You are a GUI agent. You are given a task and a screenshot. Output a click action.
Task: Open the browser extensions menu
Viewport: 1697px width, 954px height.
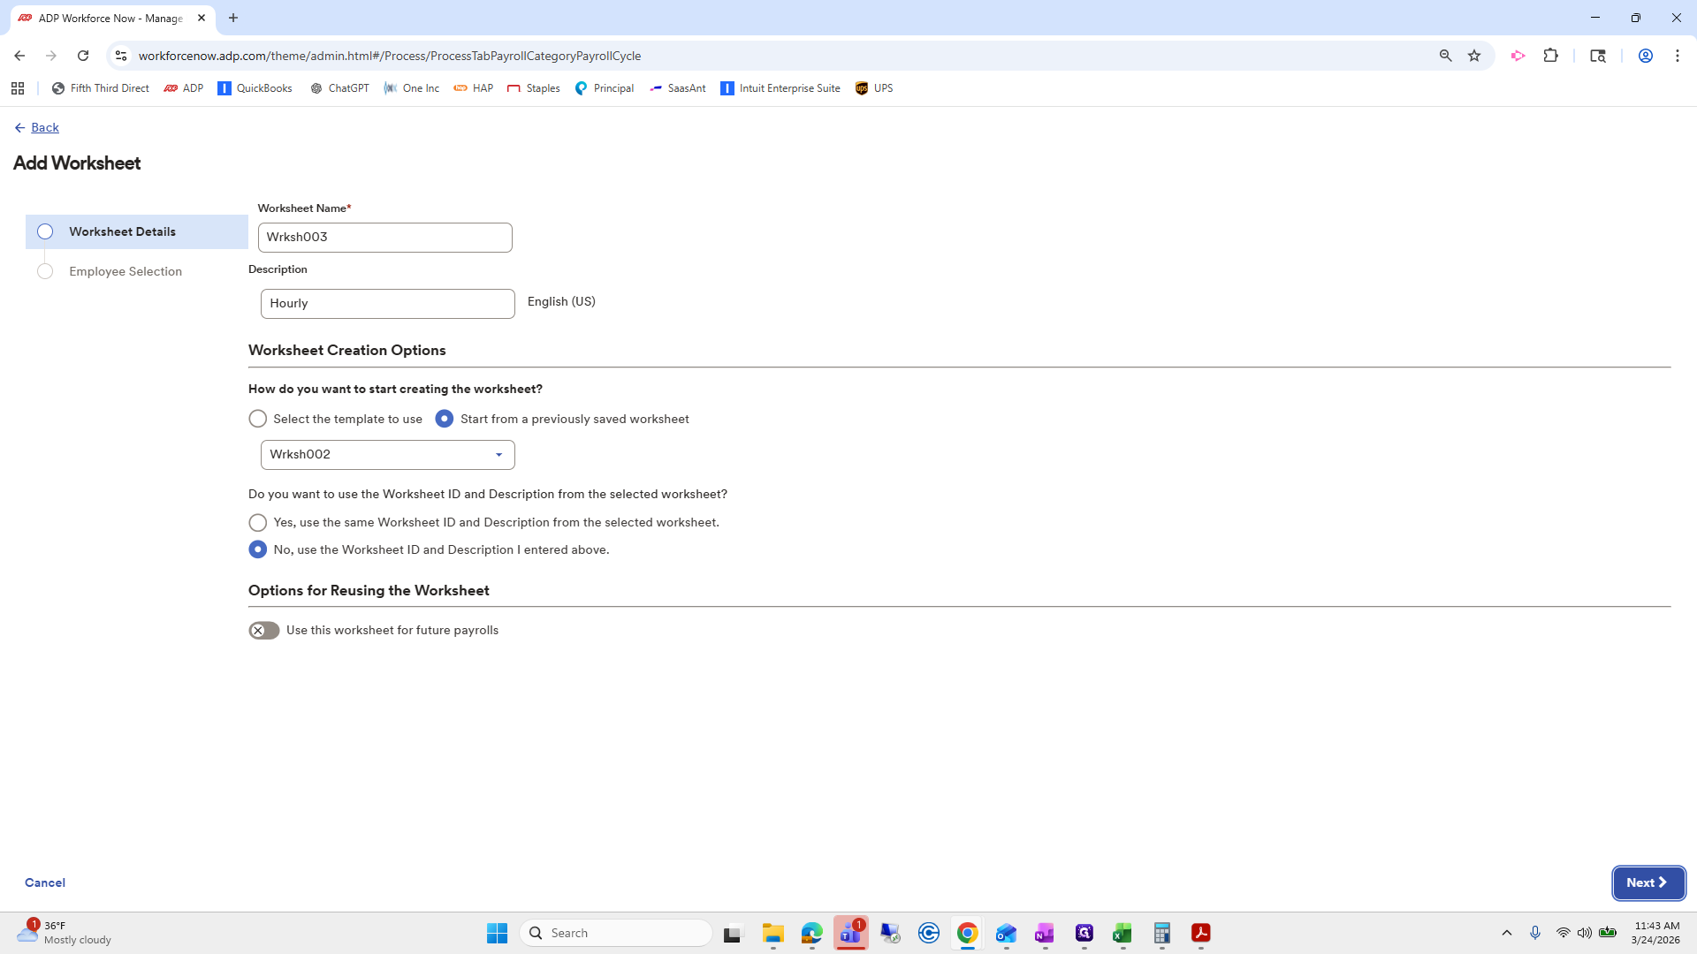coord(1552,55)
